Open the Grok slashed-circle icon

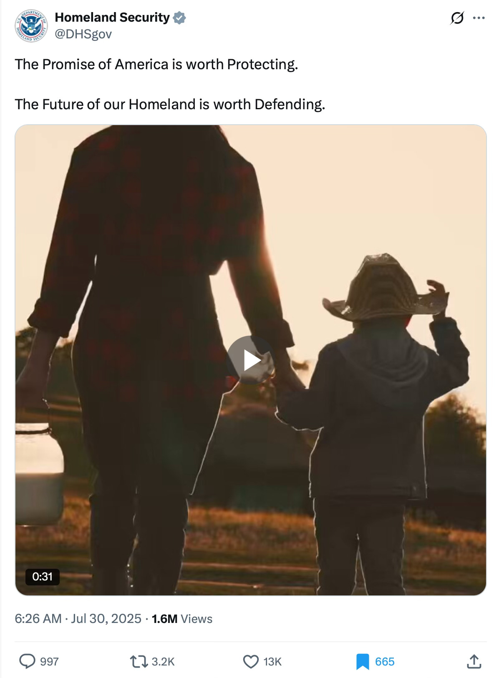tap(457, 18)
